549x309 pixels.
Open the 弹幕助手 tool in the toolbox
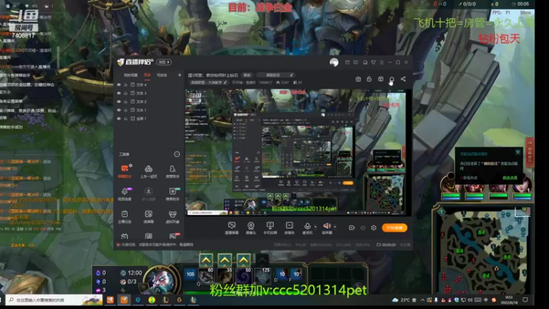tap(124, 171)
